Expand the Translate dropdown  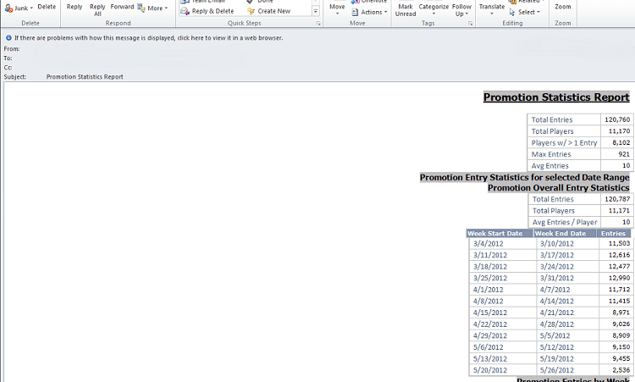(492, 9)
